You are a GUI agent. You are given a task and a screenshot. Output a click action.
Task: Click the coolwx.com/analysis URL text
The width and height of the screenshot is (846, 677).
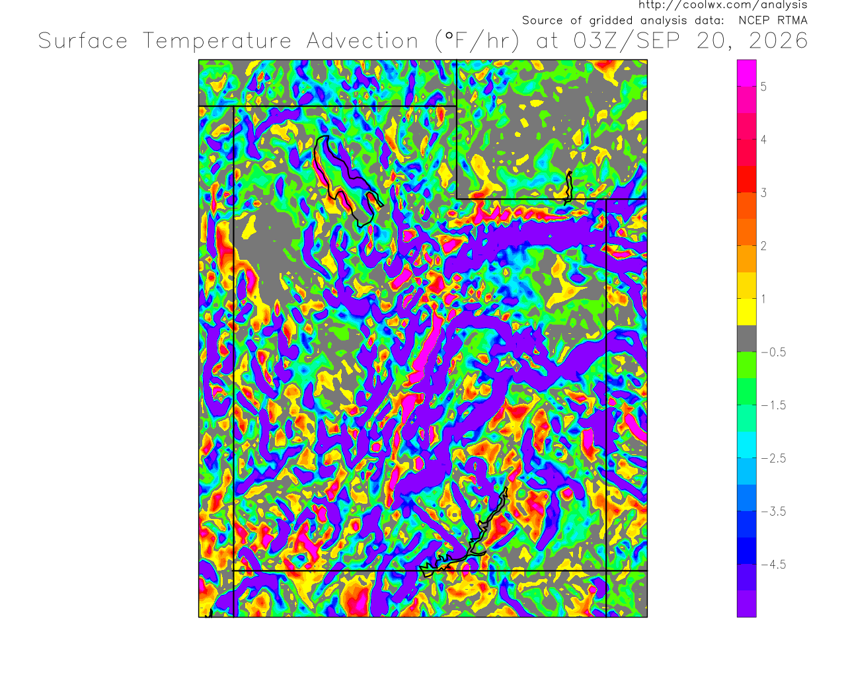click(x=722, y=5)
